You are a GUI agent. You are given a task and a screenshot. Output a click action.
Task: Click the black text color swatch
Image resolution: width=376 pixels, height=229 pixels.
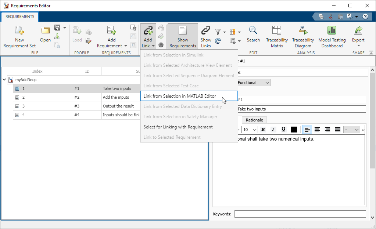[294, 130]
